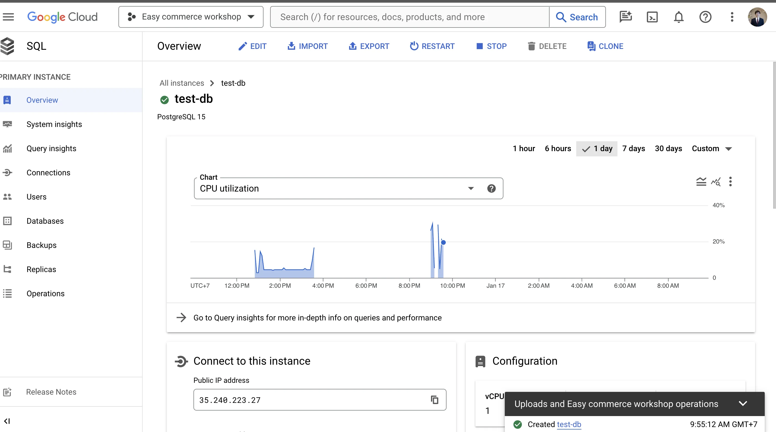Open chart in Metrics Explorer icon
The height and width of the screenshot is (432, 776).
coord(716,182)
